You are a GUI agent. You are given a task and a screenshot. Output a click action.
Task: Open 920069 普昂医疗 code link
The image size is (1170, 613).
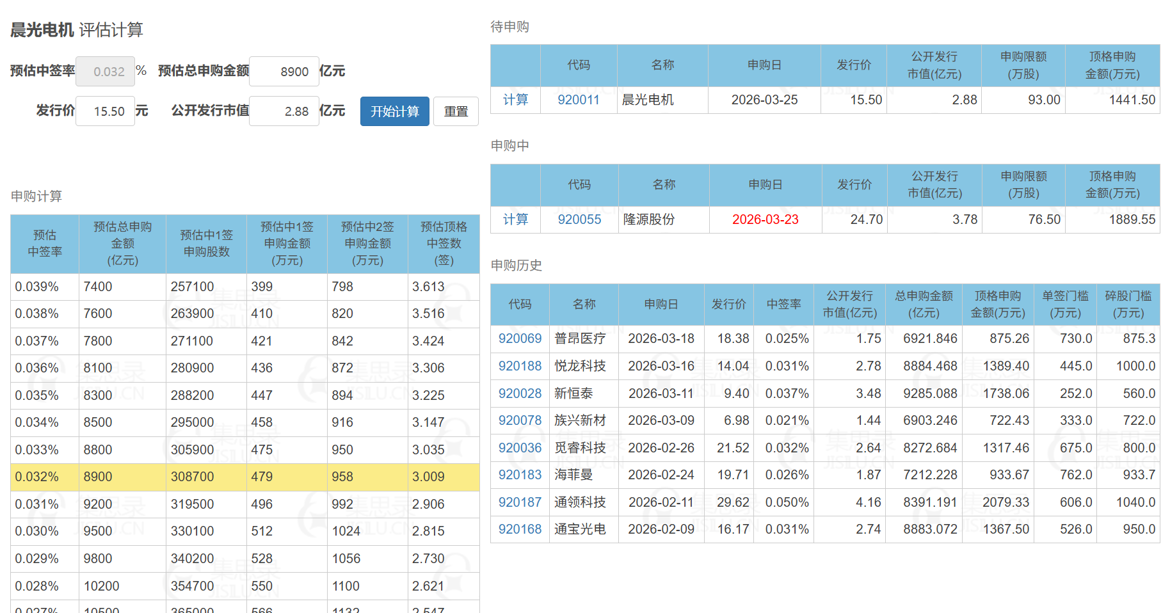(x=520, y=338)
